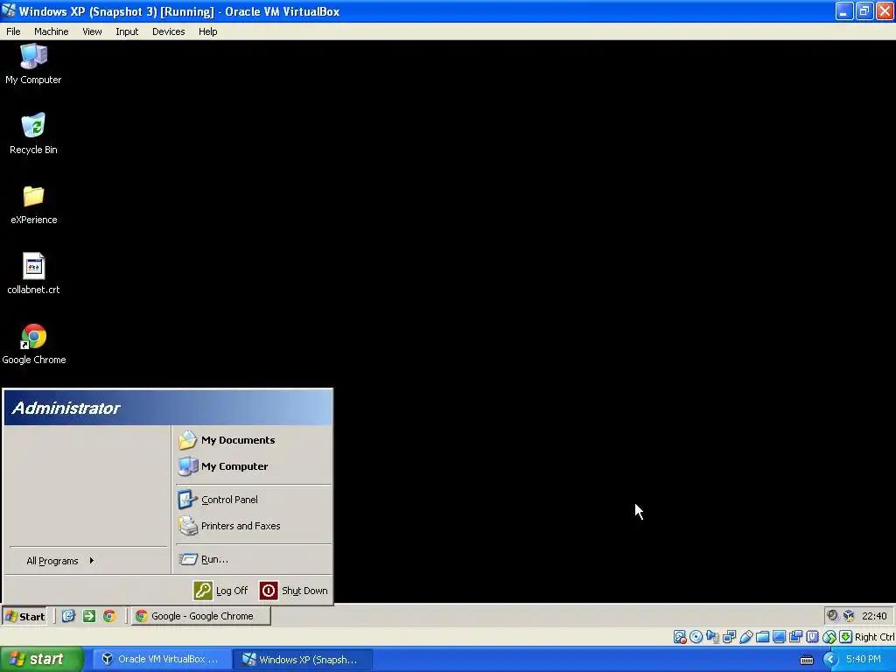
Task: Click the guest classic Start button
Action: pyautogui.click(x=25, y=616)
